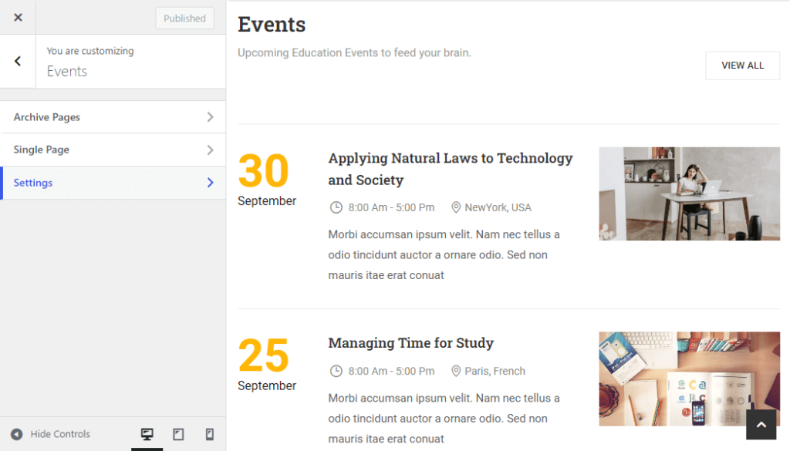Switch to desktop preview mode
Image resolution: width=790 pixels, height=451 pixels.
tap(147, 434)
